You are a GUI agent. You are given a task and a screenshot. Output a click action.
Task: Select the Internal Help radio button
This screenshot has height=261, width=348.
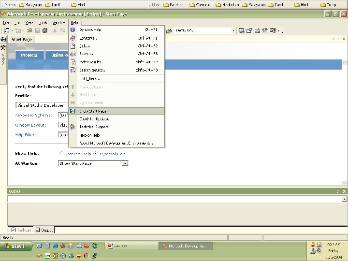coord(61,153)
